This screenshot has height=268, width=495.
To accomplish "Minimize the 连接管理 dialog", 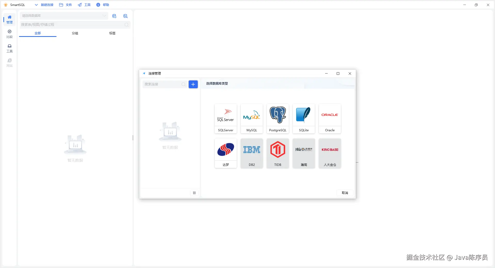I will click(326, 74).
